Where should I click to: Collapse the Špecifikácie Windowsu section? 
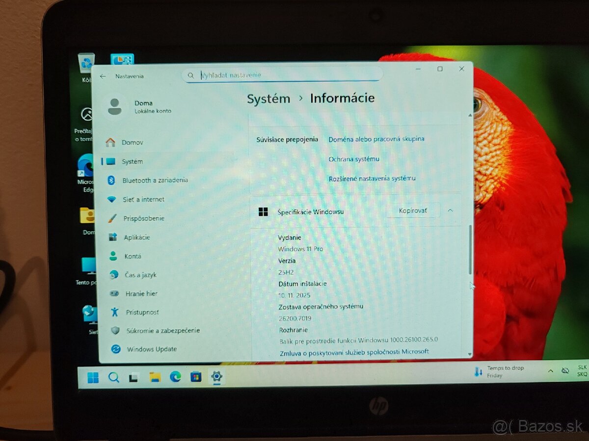(450, 210)
